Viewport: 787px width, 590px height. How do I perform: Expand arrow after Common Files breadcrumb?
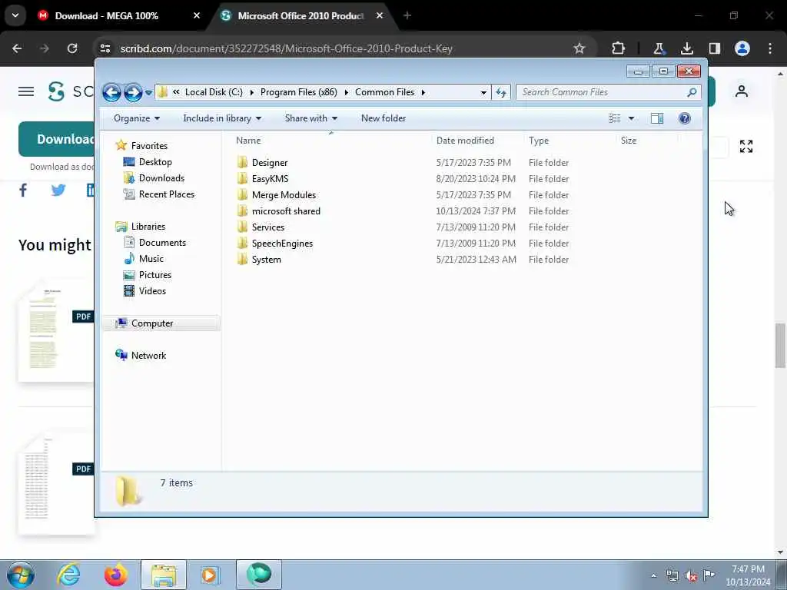click(423, 92)
